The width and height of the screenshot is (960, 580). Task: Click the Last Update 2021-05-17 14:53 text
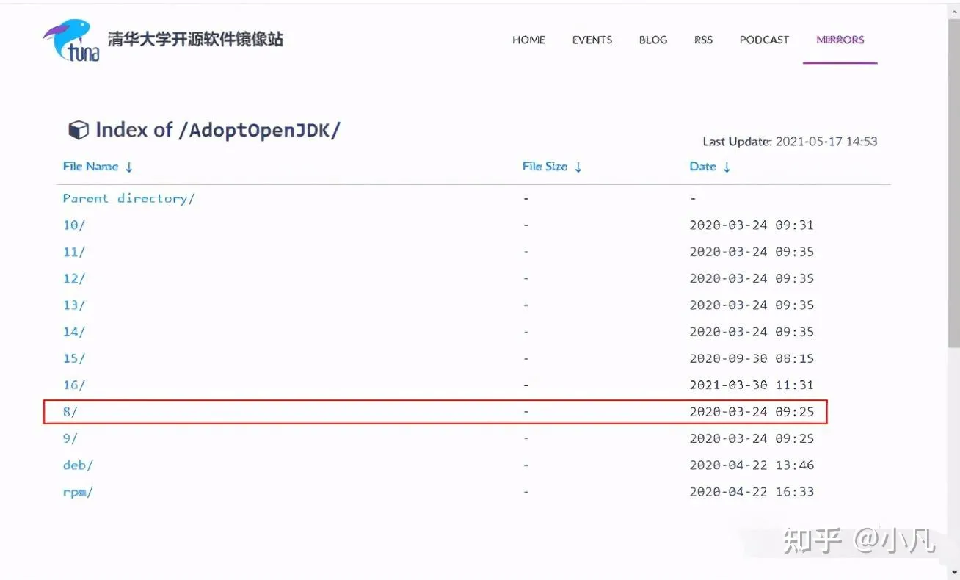(x=790, y=142)
